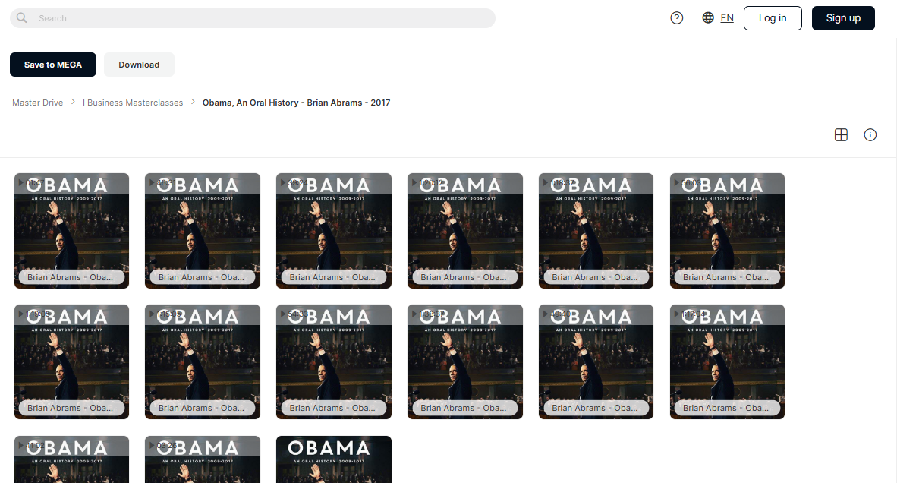
Task: Open the video thumbnail with duration 46:31
Action: pyautogui.click(x=203, y=231)
